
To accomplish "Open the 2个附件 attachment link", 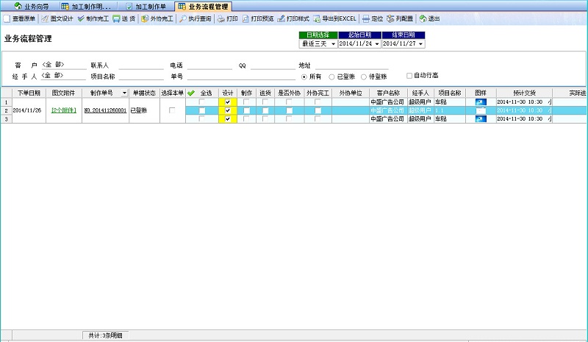I will click(63, 110).
